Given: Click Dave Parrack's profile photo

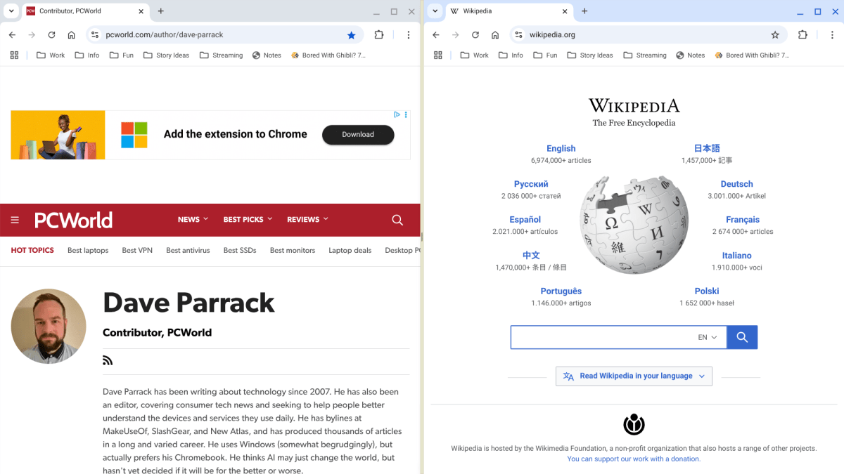Looking at the screenshot, I should [x=49, y=326].
